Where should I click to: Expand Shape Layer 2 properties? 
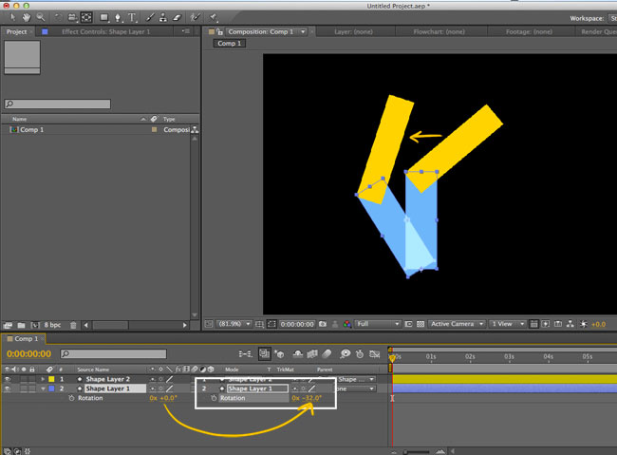tap(43, 379)
